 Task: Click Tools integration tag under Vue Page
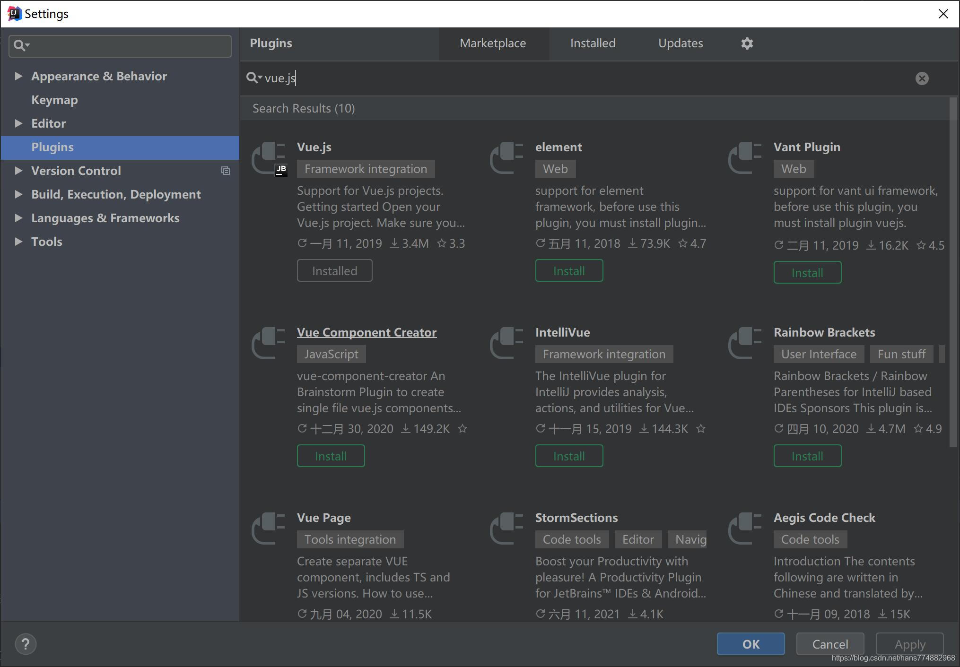click(350, 539)
